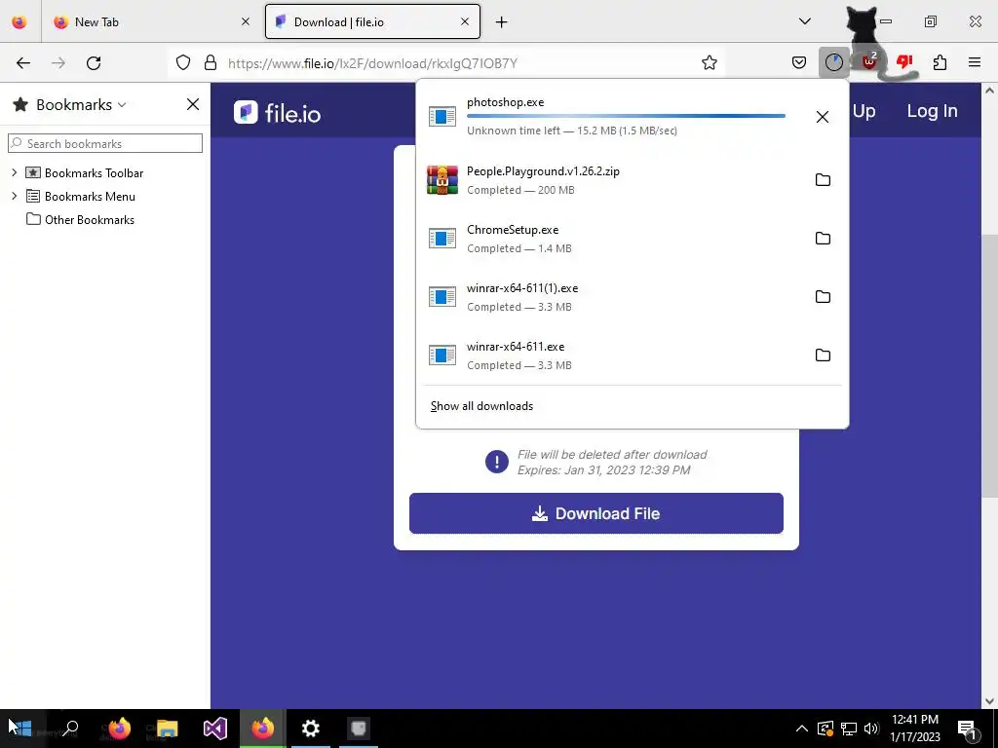Click the taskbar clock showing 12:41 PM

tap(914, 729)
